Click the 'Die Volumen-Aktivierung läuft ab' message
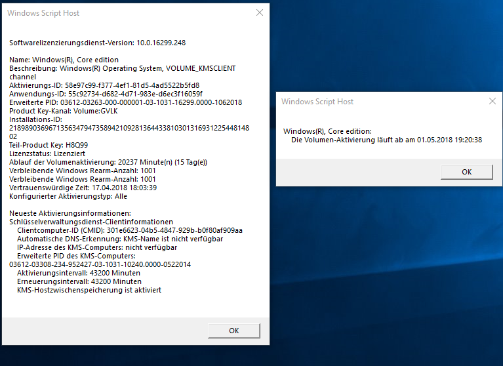 pyautogui.click(x=386, y=140)
